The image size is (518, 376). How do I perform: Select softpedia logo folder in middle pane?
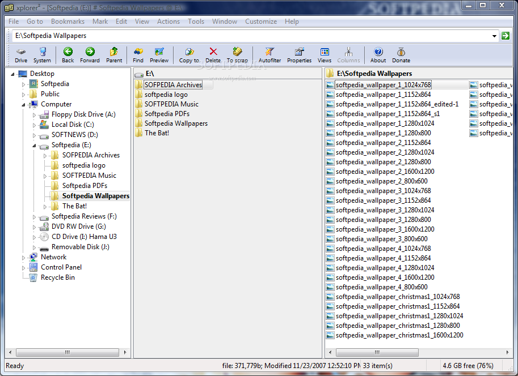(166, 95)
